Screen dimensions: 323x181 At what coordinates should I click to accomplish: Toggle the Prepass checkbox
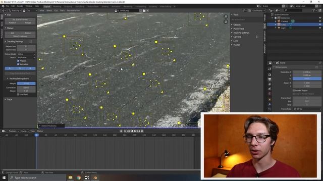point(18,61)
